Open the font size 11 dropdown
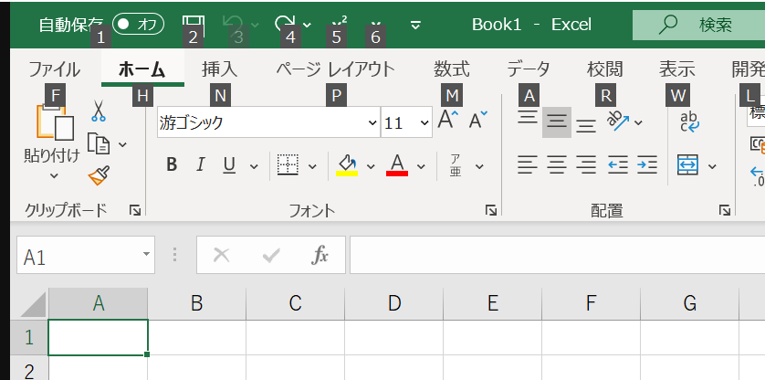Screen dimensions: 765x380 point(424,122)
